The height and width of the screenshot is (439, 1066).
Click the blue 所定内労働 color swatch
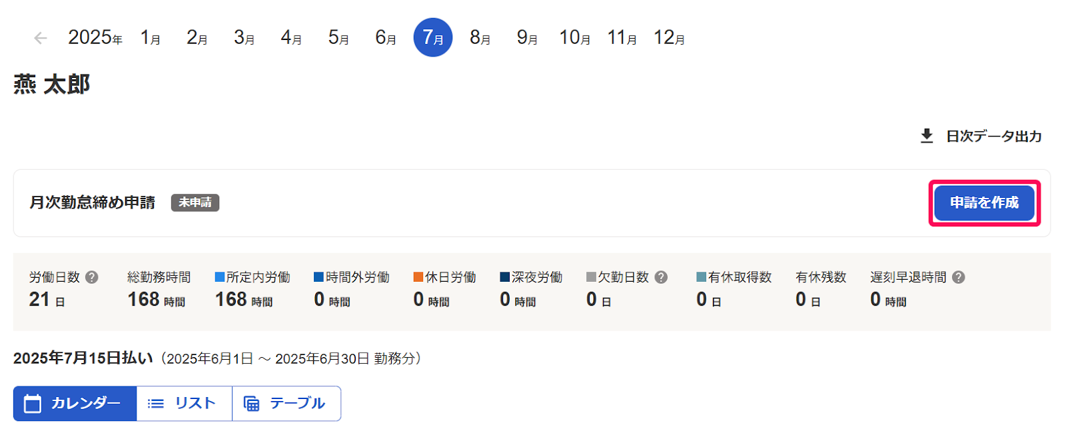point(219,277)
